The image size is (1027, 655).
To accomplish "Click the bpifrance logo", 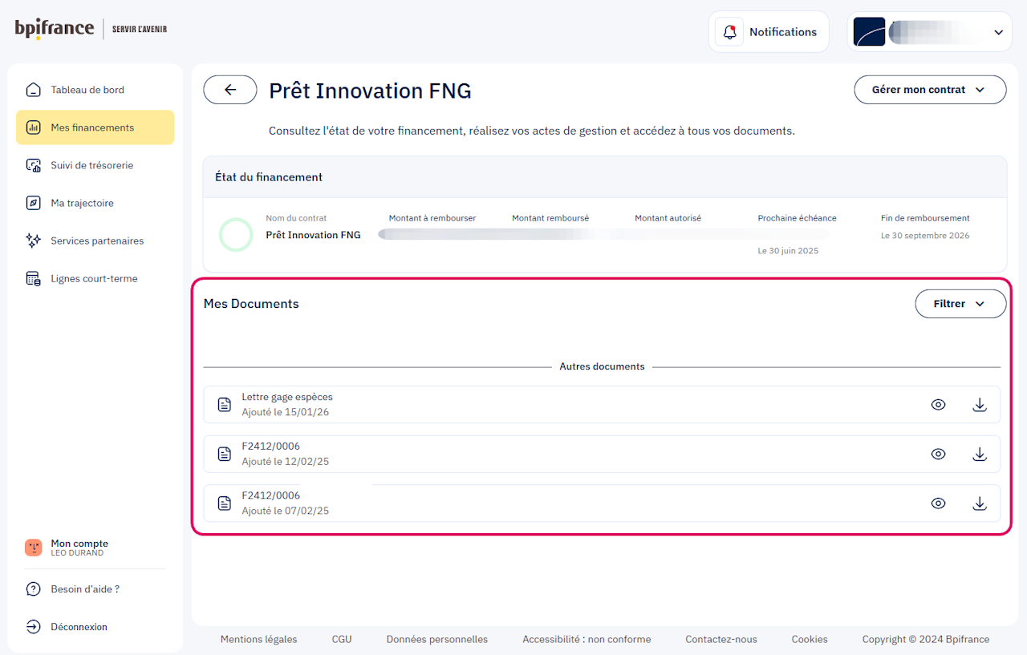I will 55,29.
